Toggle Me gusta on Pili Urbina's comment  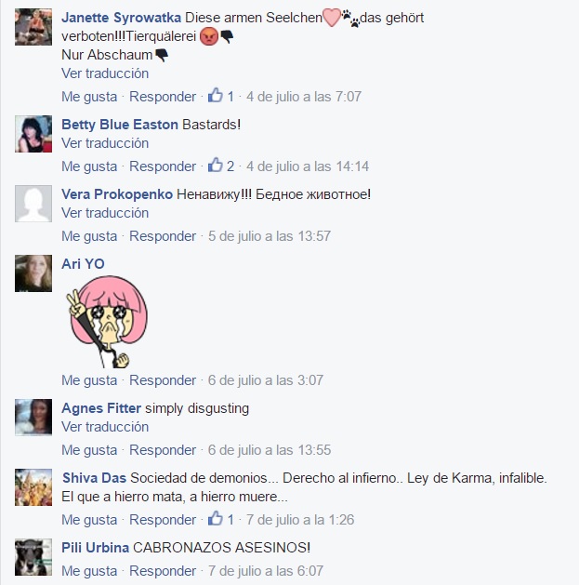point(89,571)
